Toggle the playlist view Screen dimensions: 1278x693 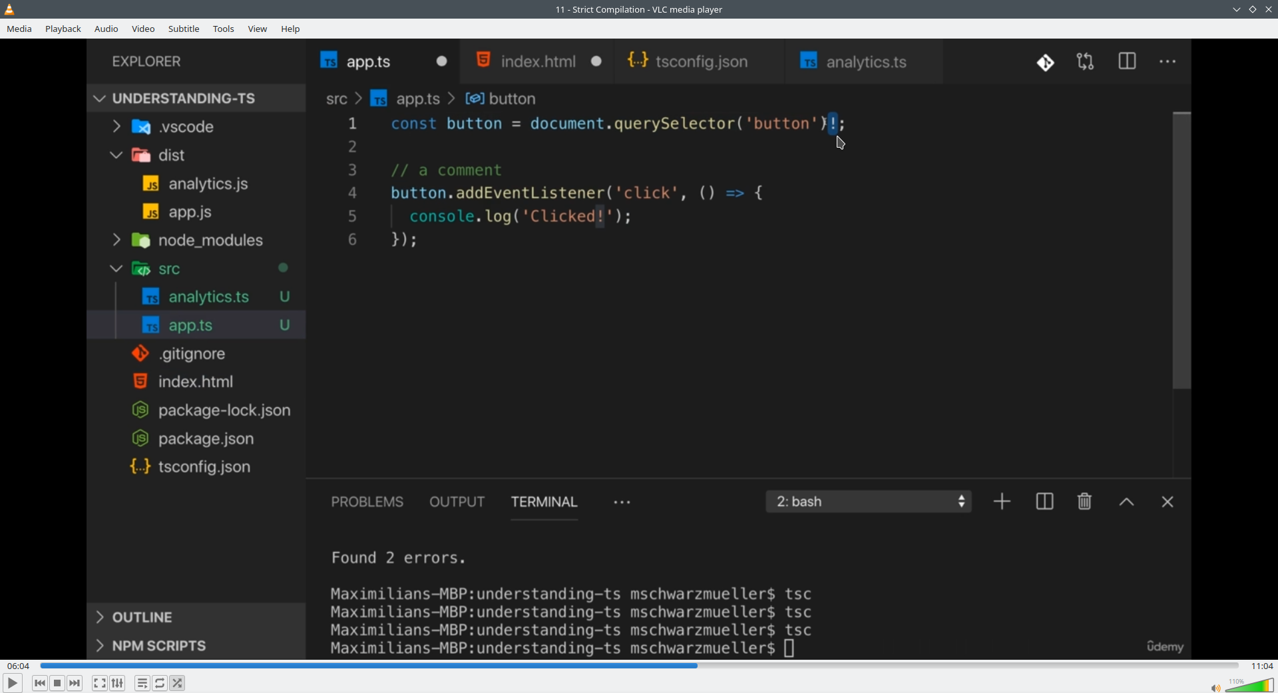tap(142, 683)
